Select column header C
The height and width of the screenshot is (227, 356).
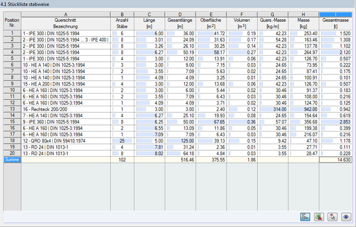[x=149, y=15]
